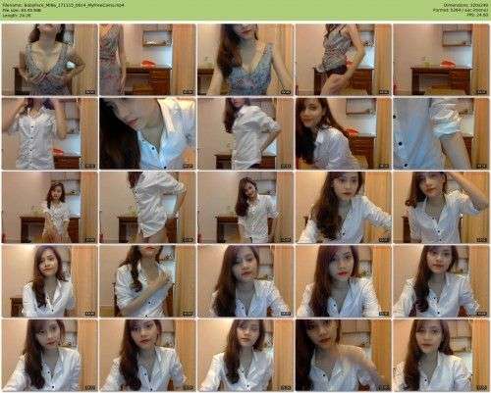Open the first thumbnail in the second row
Viewport: 491px width, 393px height.
point(50,133)
